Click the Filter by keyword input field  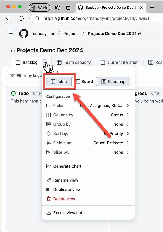pos(24,75)
